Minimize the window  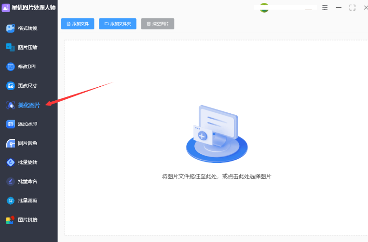click(339, 8)
